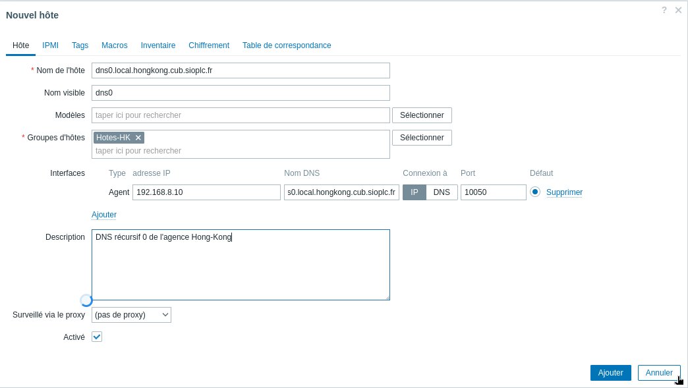Screen dimensions: 688x388
Task: Click the Ajouter link under Interfaces
Action: pos(104,215)
